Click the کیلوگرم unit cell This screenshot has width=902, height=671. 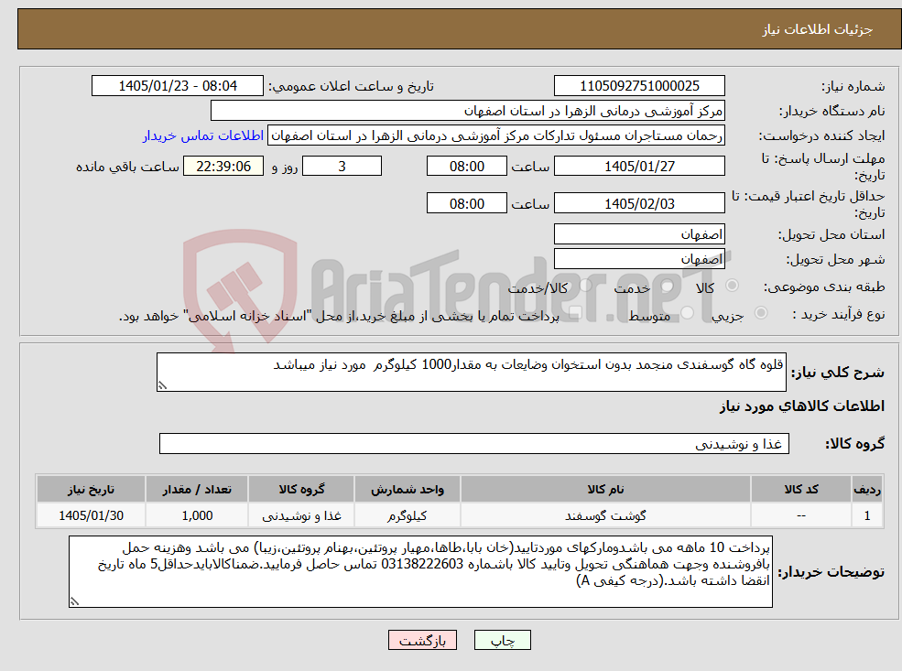point(408,515)
